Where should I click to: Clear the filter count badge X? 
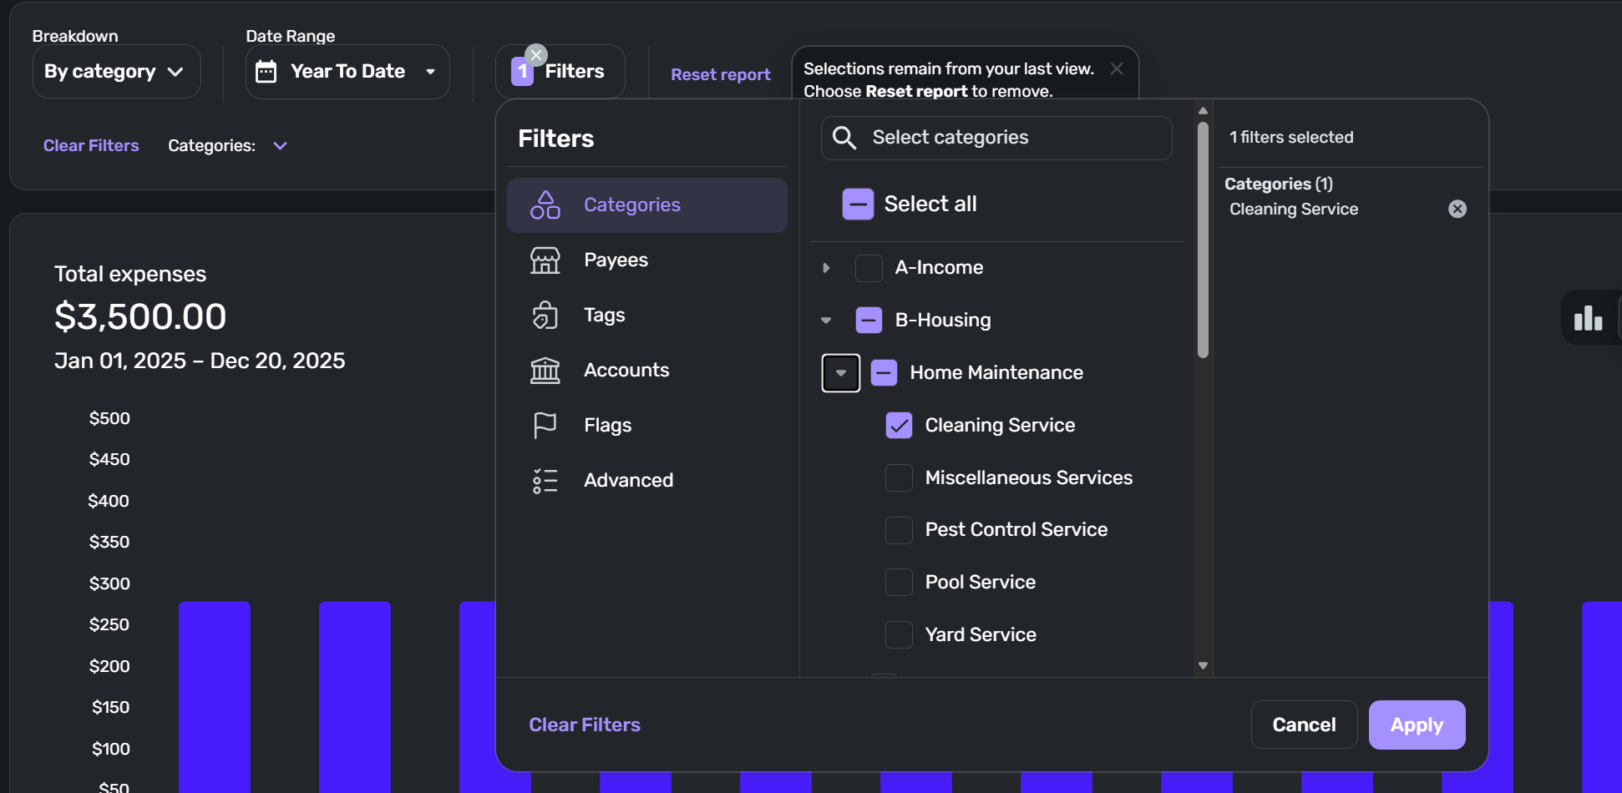[536, 55]
